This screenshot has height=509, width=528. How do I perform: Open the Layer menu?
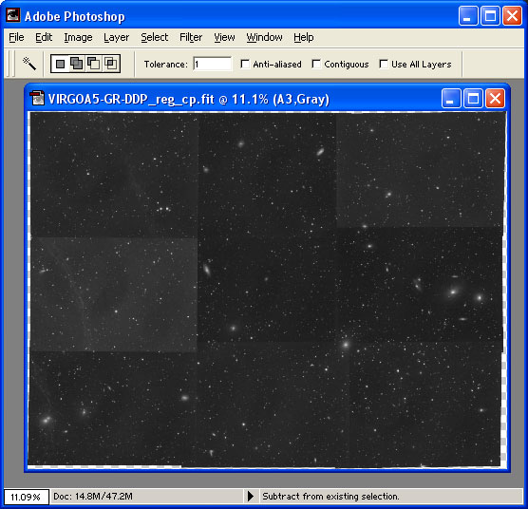116,37
